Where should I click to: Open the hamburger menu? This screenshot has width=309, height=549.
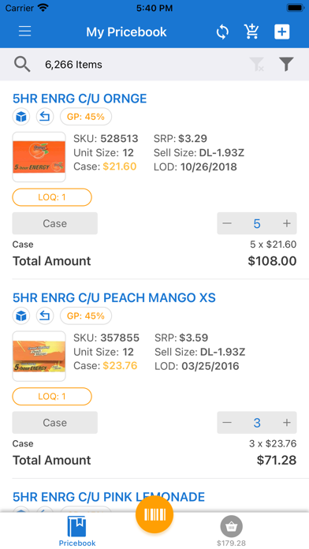[25, 32]
